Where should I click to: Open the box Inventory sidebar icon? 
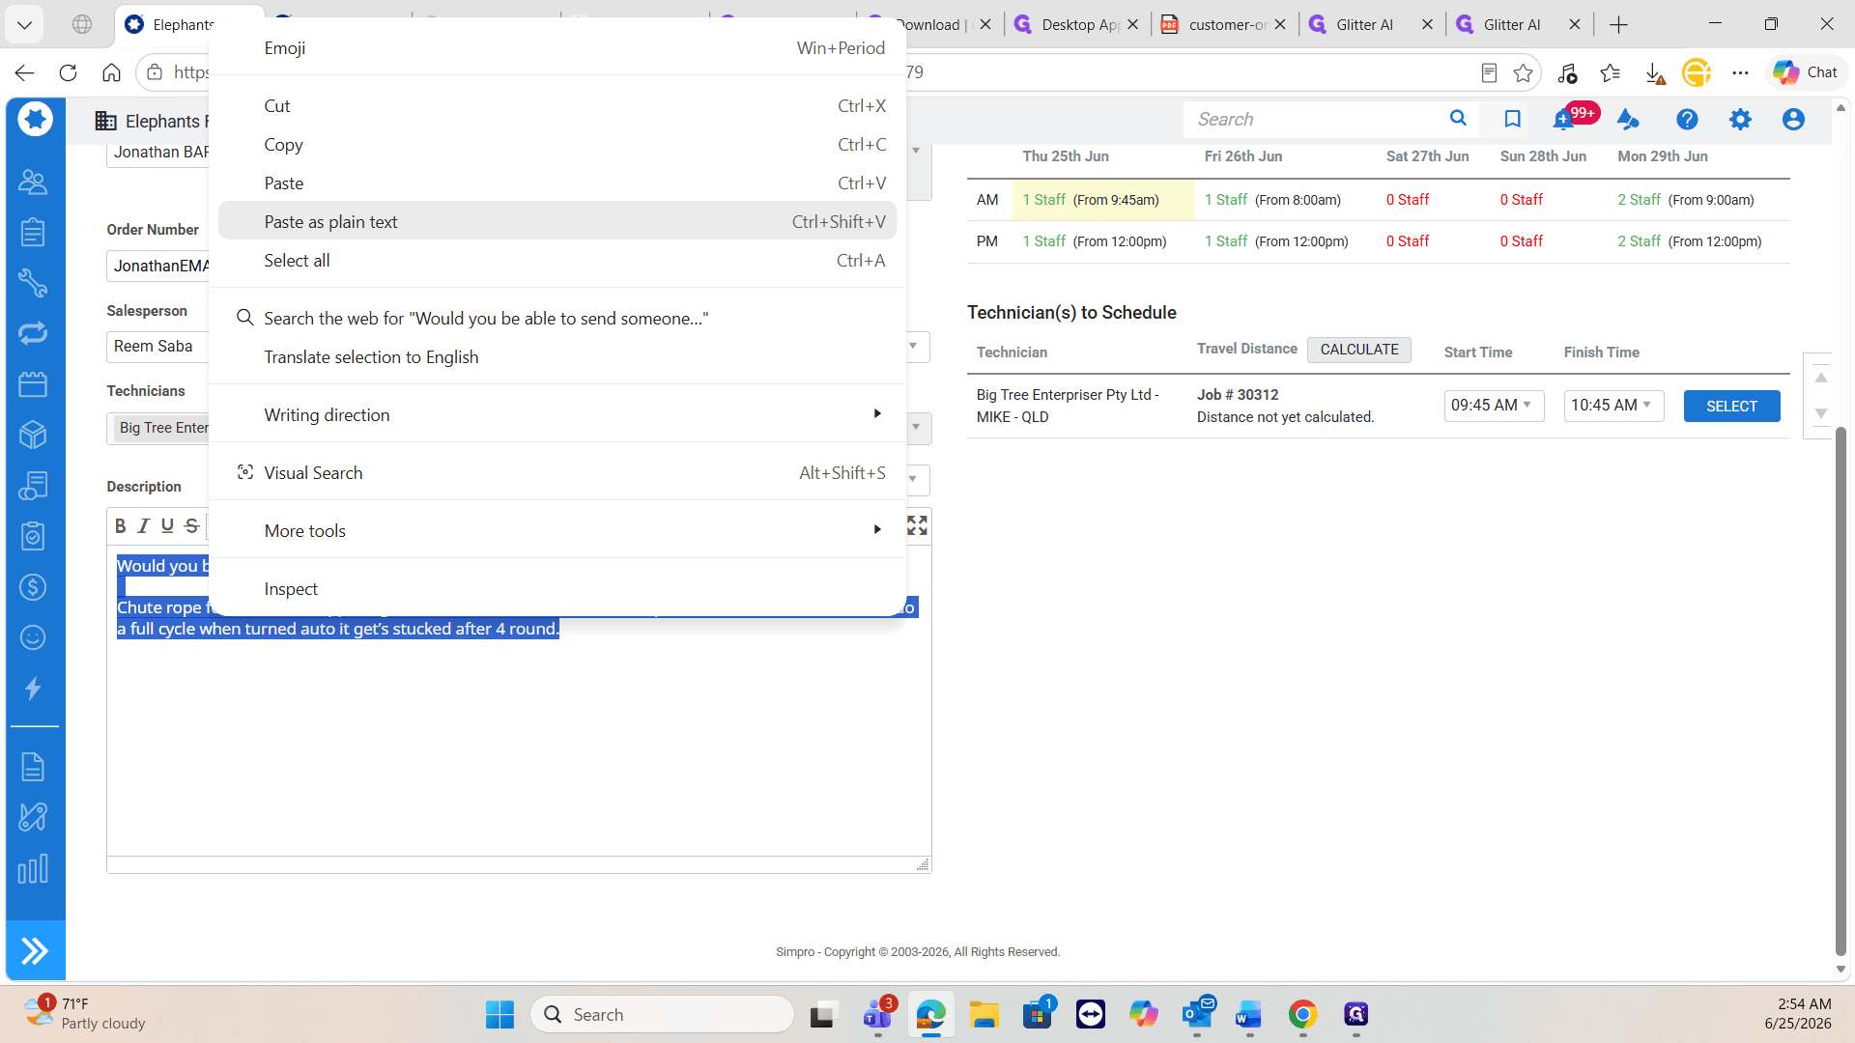coord(33,435)
